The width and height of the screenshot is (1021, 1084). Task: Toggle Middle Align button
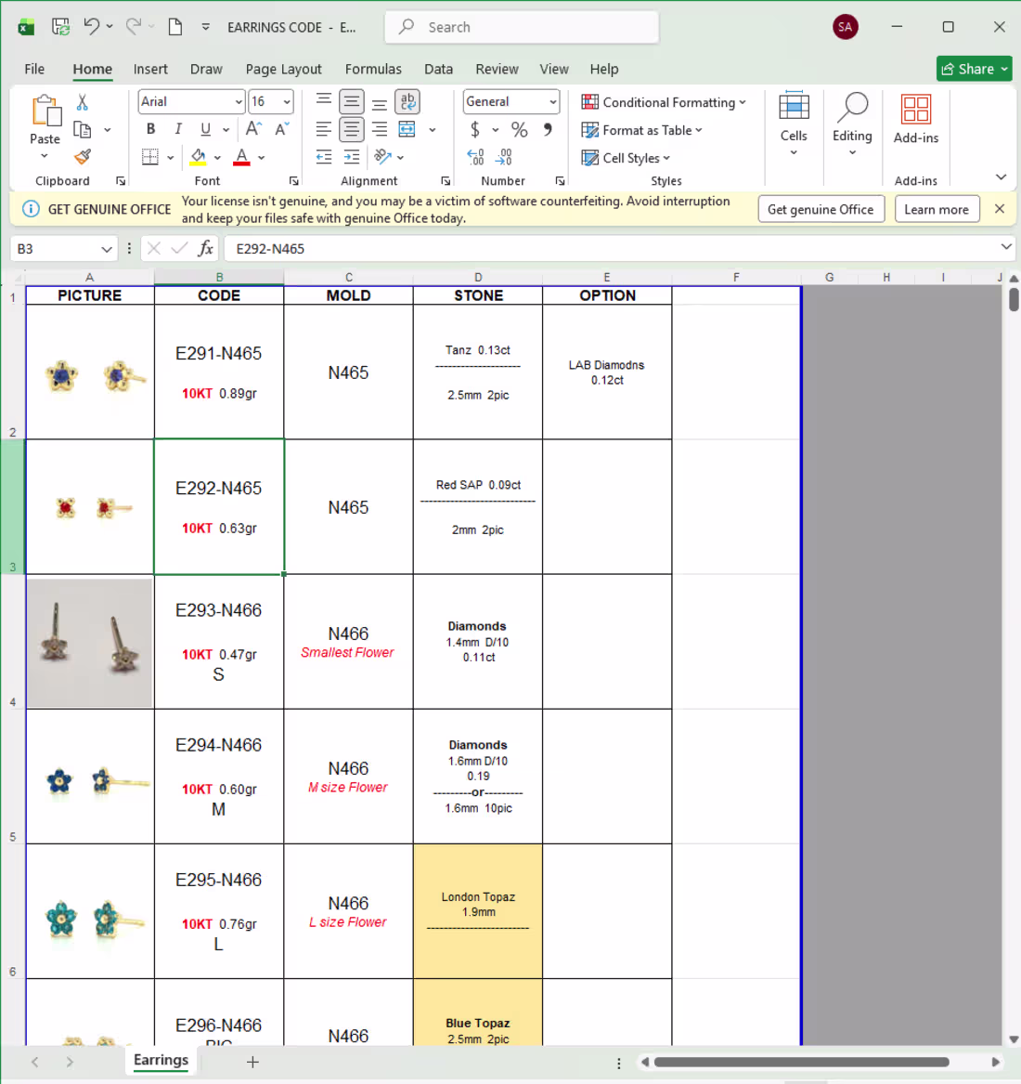[x=352, y=101]
